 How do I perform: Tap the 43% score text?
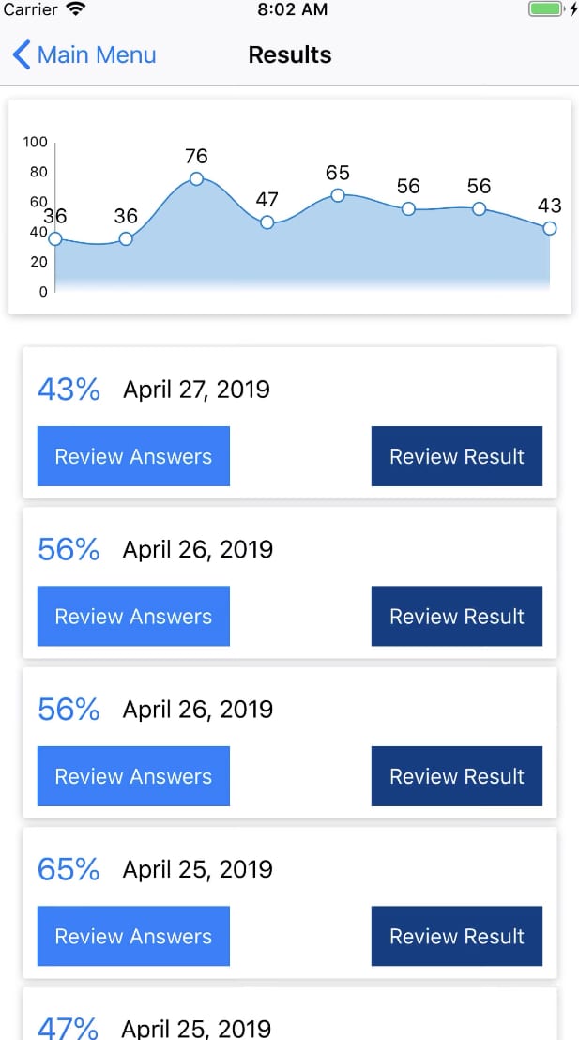point(69,390)
